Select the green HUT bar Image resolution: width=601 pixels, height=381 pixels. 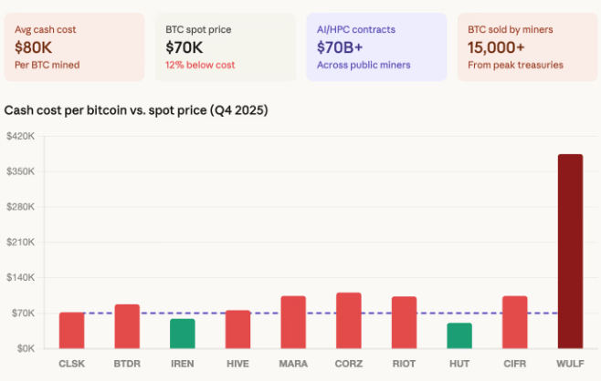459,335
